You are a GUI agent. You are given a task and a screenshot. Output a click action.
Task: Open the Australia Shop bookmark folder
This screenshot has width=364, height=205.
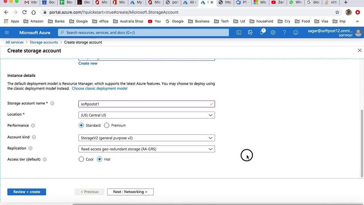(128, 21)
